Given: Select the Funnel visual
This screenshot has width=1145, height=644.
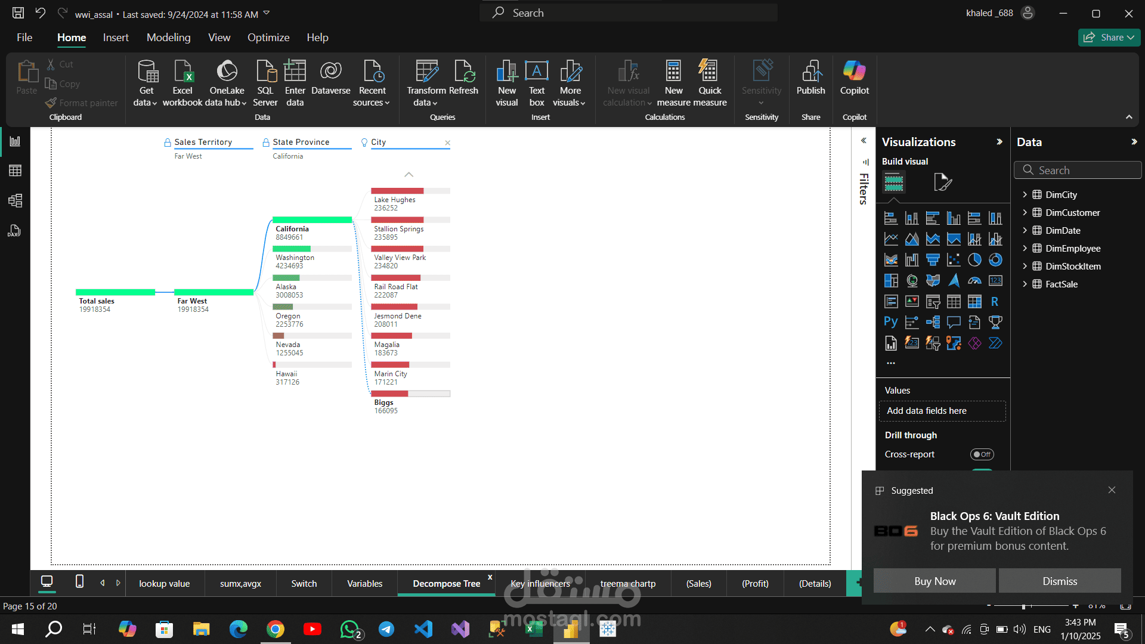Looking at the screenshot, I should click(933, 260).
